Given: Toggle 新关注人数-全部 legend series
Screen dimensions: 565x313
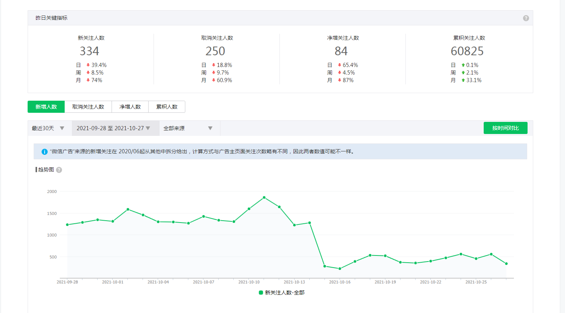Looking at the screenshot, I should pyautogui.click(x=281, y=293).
